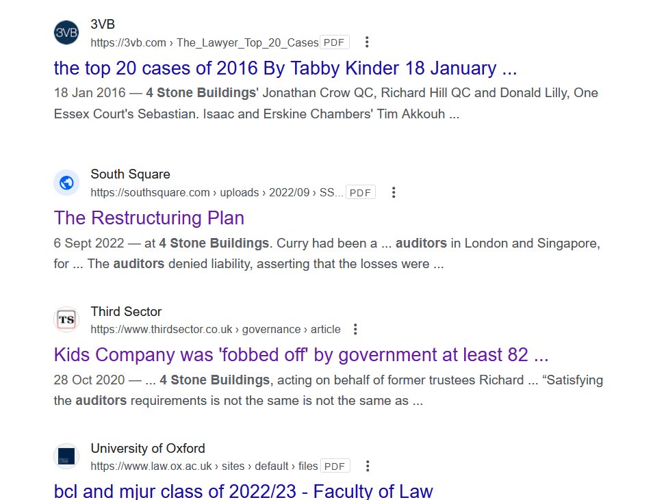This screenshot has height=500, width=666.
Task: Open the three-dot menu on the 3VB result
Action: point(367,42)
